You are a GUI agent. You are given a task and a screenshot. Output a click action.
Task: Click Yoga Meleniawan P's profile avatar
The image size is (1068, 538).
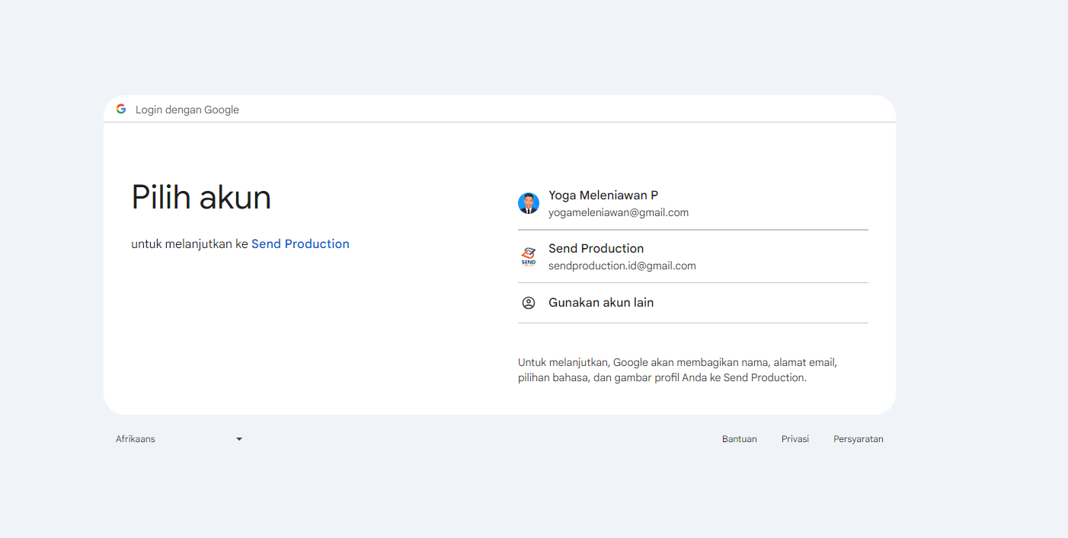[x=529, y=203]
